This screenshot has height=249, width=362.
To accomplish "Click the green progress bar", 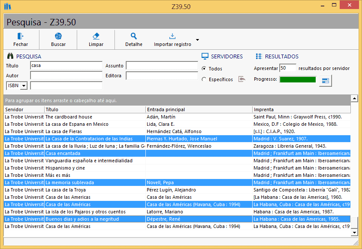I will click(x=298, y=79).
